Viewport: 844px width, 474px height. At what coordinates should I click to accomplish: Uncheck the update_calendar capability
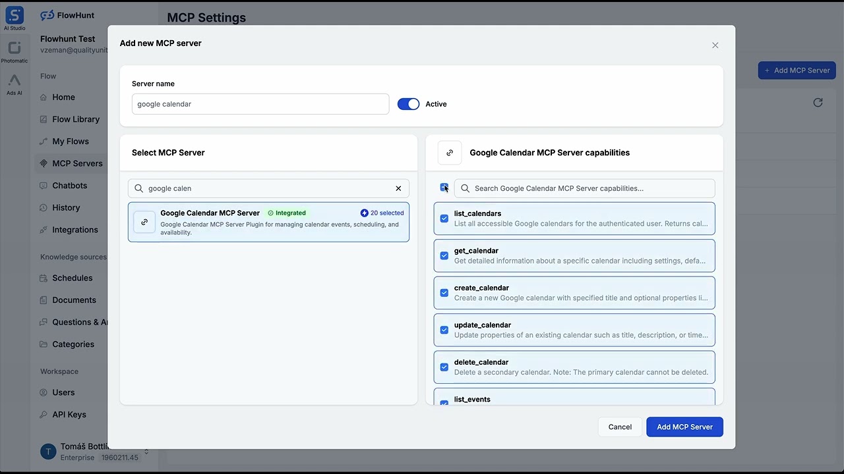click(444, 330)
